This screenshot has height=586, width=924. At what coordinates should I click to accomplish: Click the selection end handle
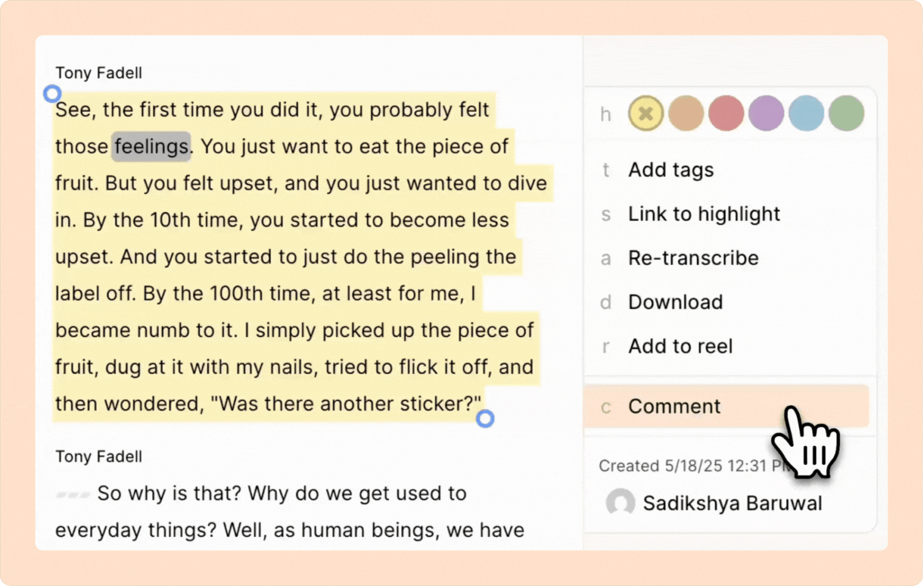pos(485,419)
